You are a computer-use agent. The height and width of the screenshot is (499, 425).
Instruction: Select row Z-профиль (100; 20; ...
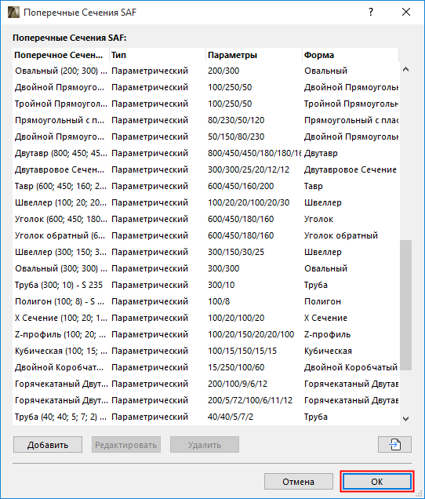[x=205, y=334]
